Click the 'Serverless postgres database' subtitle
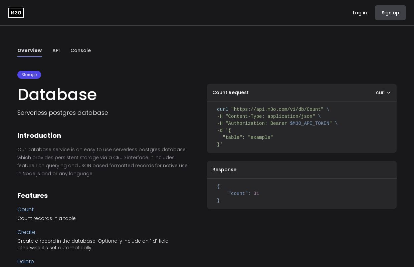 pos(63,113)
